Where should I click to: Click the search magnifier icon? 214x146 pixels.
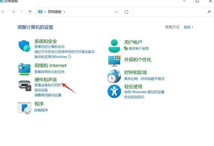click(x=209, y=12)
